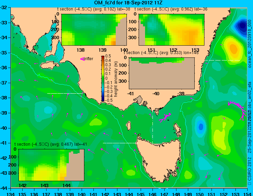Click the -32 label on the left latitude axis
Viewport: 253px width, 196px height.
pyautogui.click(x=4, y=7)
